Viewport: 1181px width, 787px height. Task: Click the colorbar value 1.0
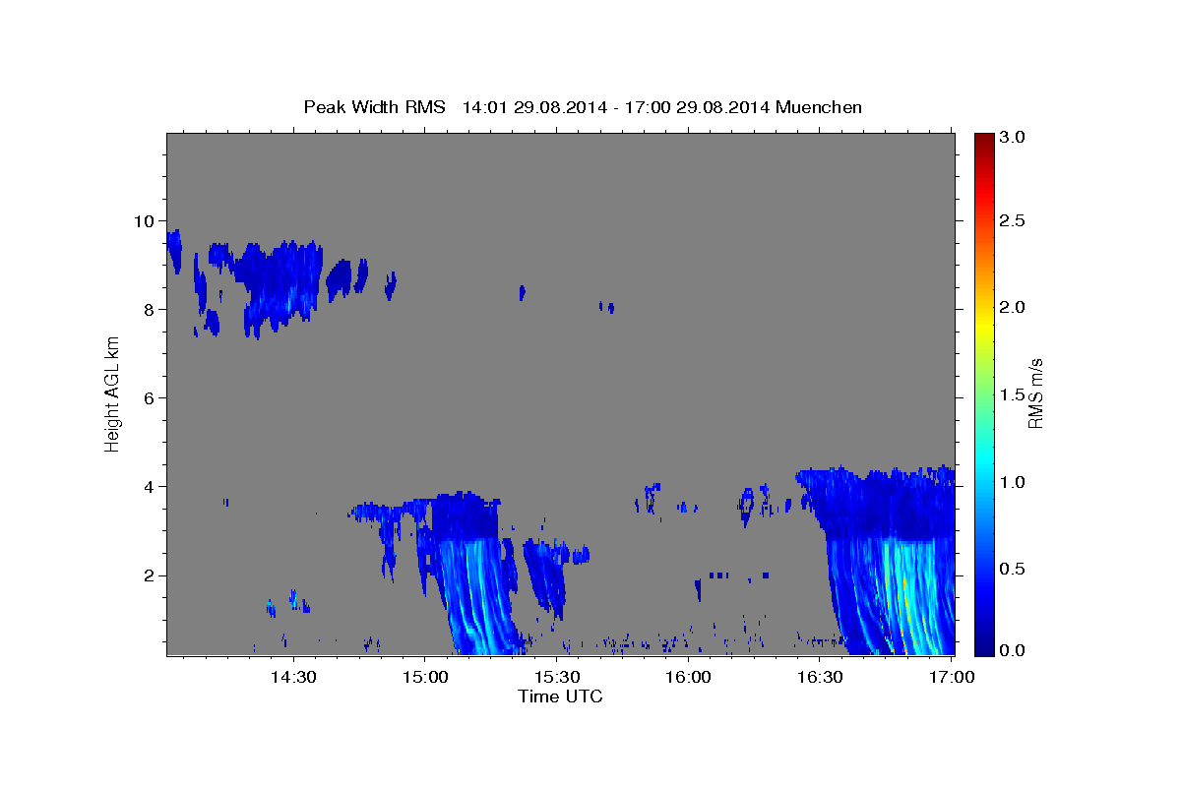click(x=1012, y=482)
